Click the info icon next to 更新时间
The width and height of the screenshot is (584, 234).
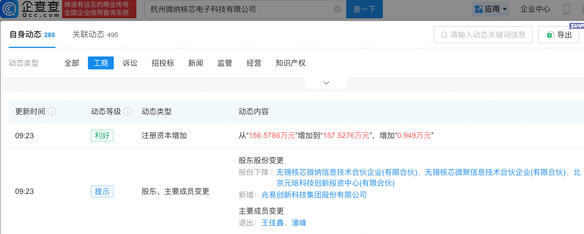[x=52, y=111]
